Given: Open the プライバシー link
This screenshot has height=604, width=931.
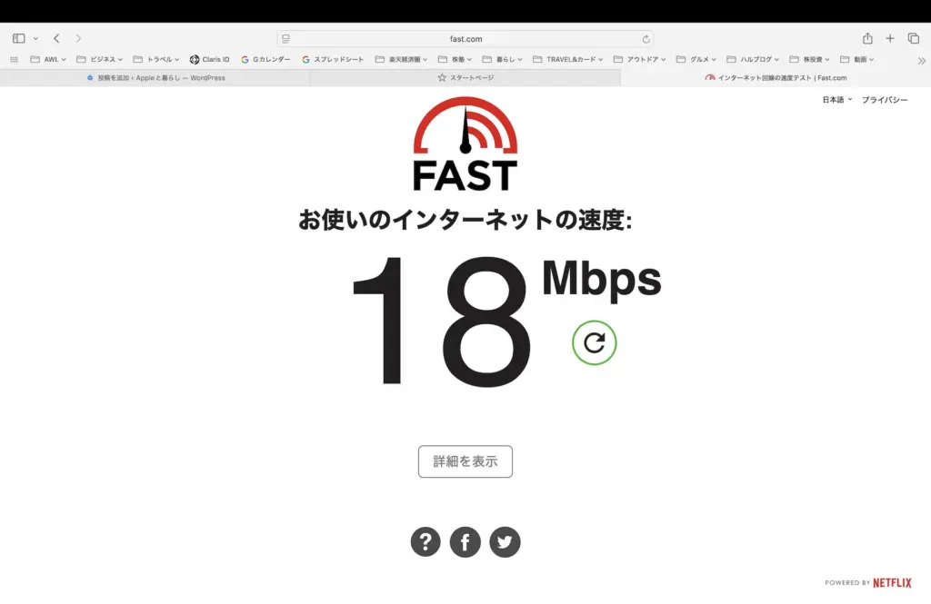Looking at the screenshot, I should click(x=884, y=100).
